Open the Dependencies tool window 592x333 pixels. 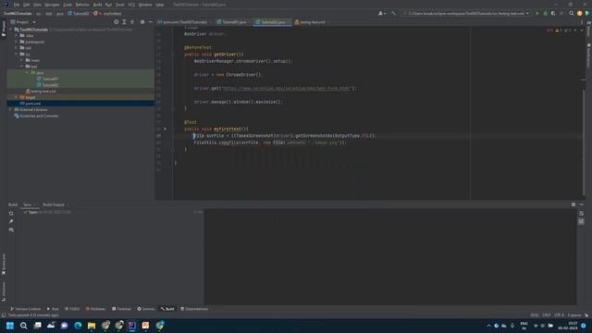point(194,309)
